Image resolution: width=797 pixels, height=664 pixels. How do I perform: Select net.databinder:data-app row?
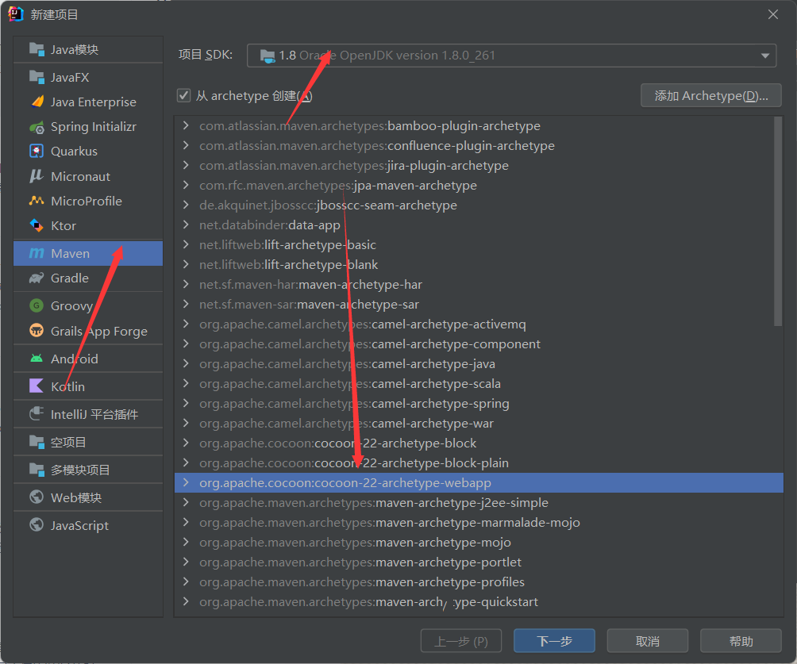pos(479,225)
